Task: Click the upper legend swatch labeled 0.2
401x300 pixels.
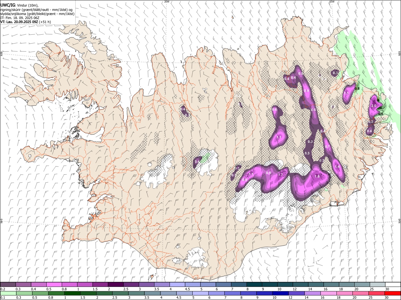Action: pos(8,284)
